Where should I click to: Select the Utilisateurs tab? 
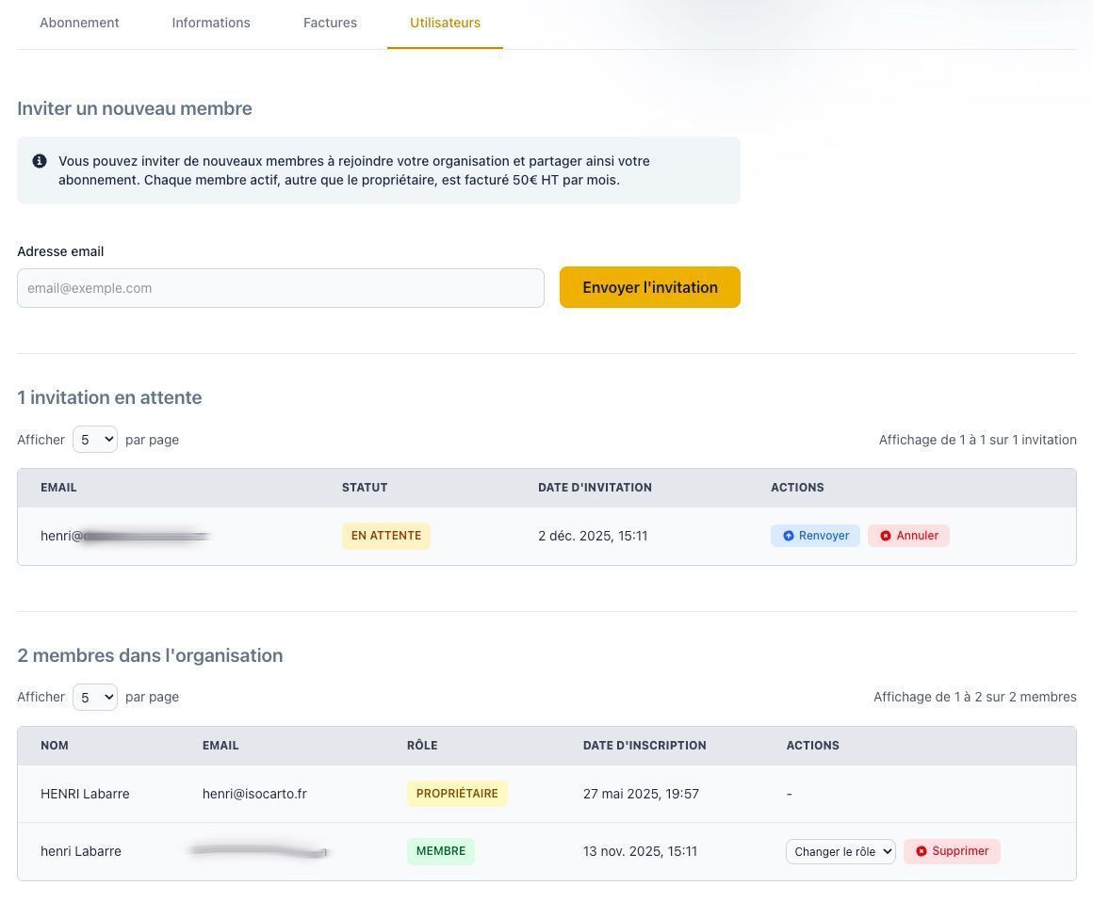(445, 23)
